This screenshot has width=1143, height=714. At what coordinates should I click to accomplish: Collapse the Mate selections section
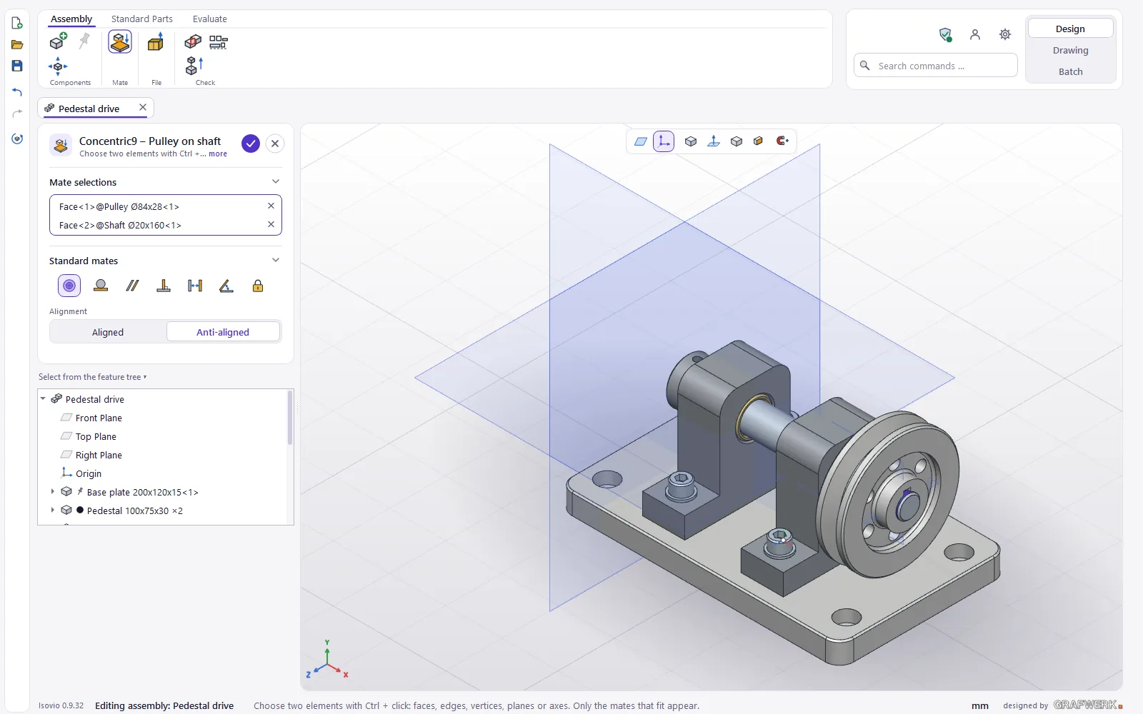coord(276,181)
